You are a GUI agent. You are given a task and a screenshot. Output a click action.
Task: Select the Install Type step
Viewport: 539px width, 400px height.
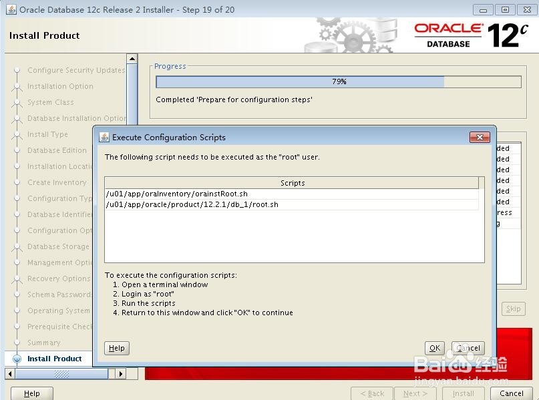point(47,134)
